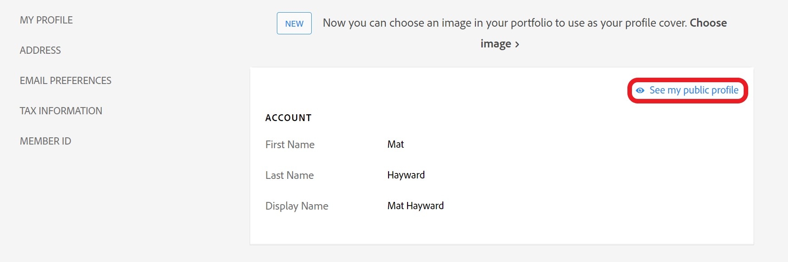Click the See my public profile link
This screenshot has height=262, width=788.
coord(693,90)
